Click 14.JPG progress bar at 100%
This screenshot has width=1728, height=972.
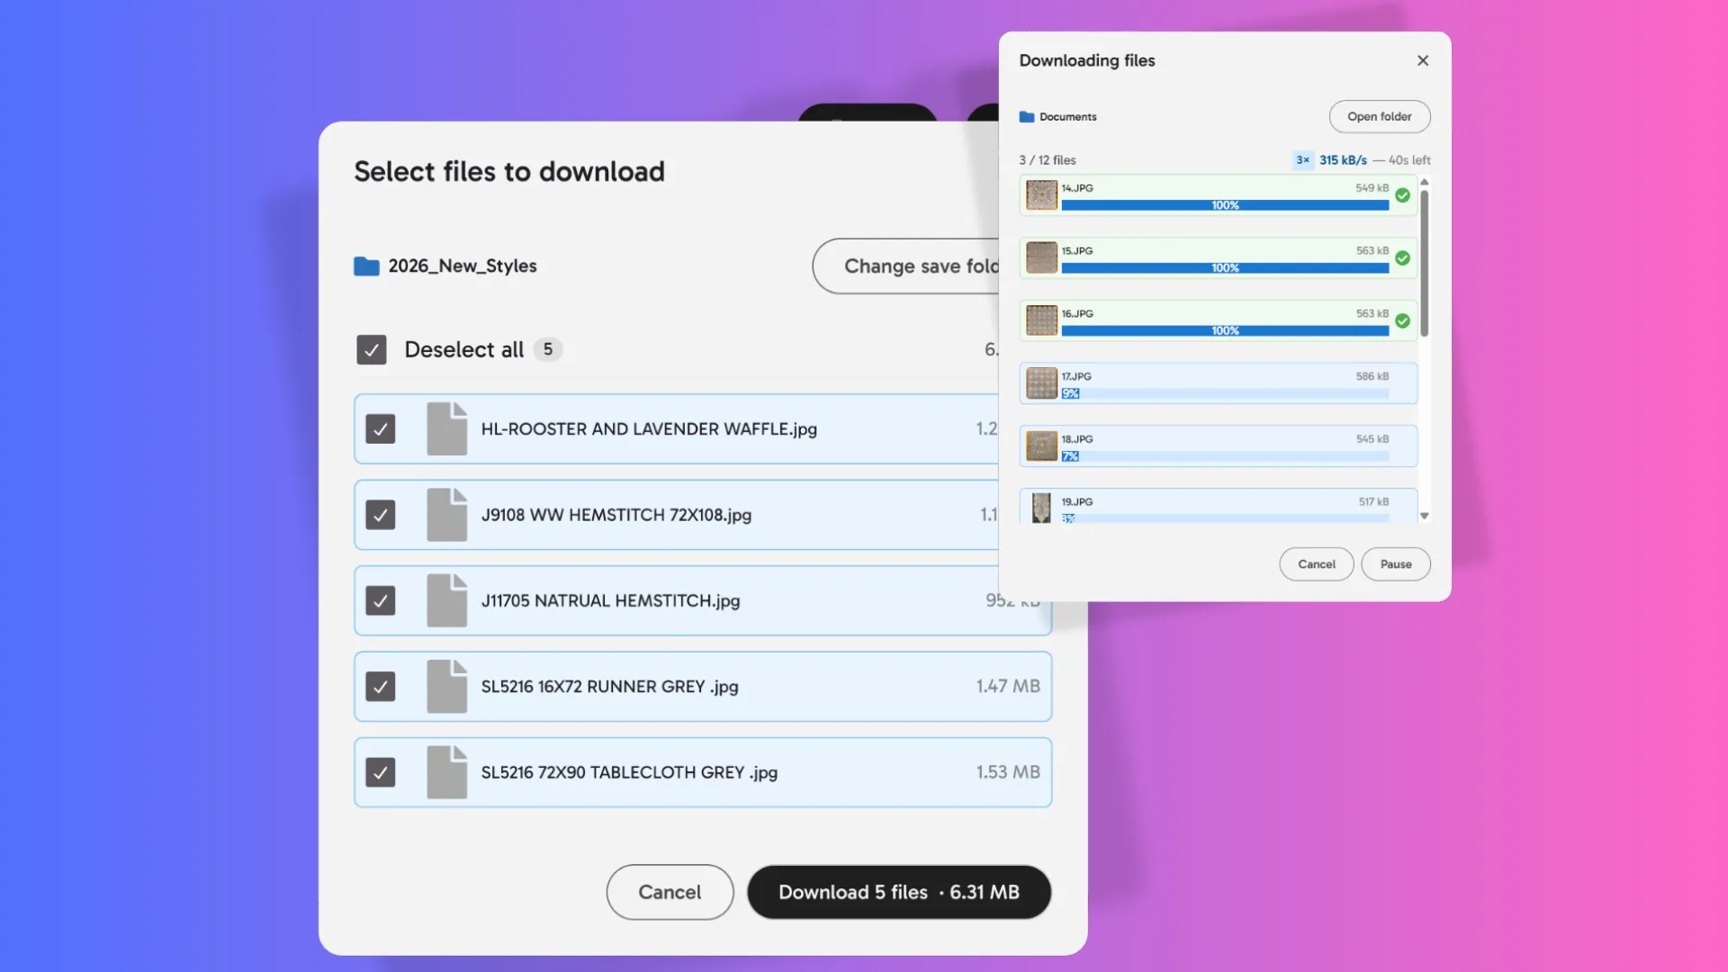(1225, 205)
